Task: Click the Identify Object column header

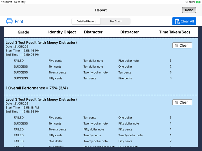Action: pos(62,32)
